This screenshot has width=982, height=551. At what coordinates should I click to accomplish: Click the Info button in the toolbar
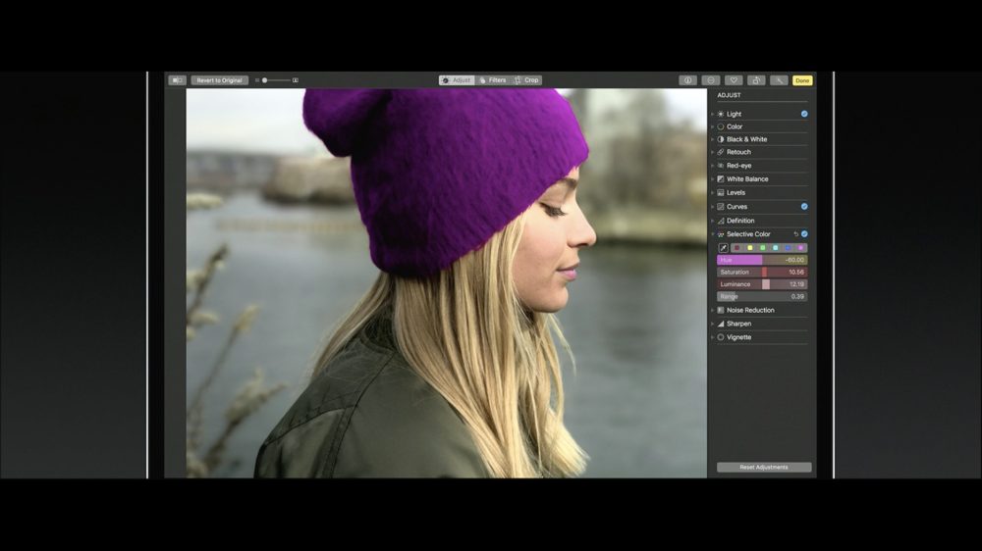(687, 80)
